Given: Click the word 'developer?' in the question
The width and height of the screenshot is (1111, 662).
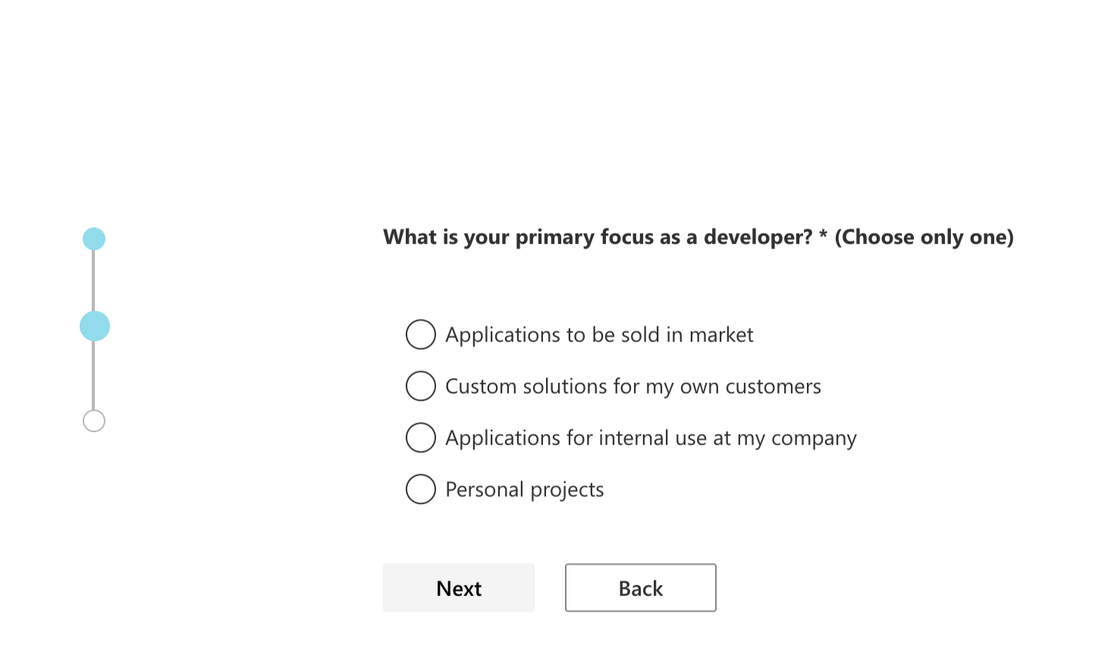Looking at the screenshot, I should pos(758,237).
